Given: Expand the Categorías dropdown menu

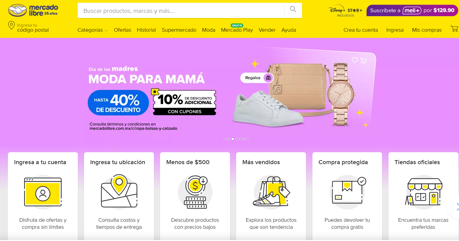Looking at the screenshot, I should tap(93, 30).
